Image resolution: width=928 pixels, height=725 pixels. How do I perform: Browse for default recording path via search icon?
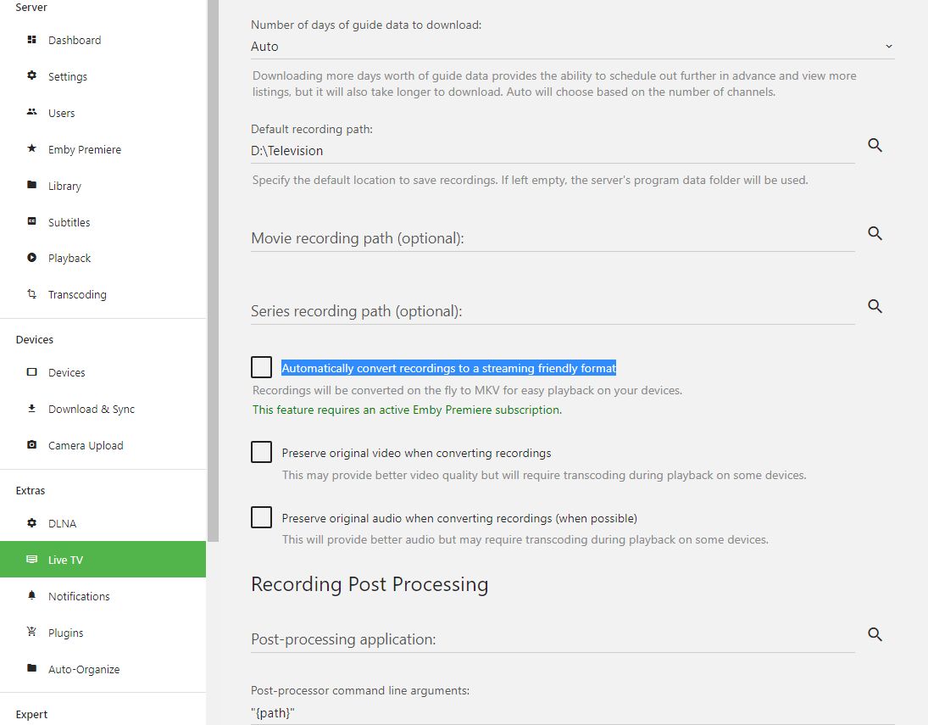875,146
